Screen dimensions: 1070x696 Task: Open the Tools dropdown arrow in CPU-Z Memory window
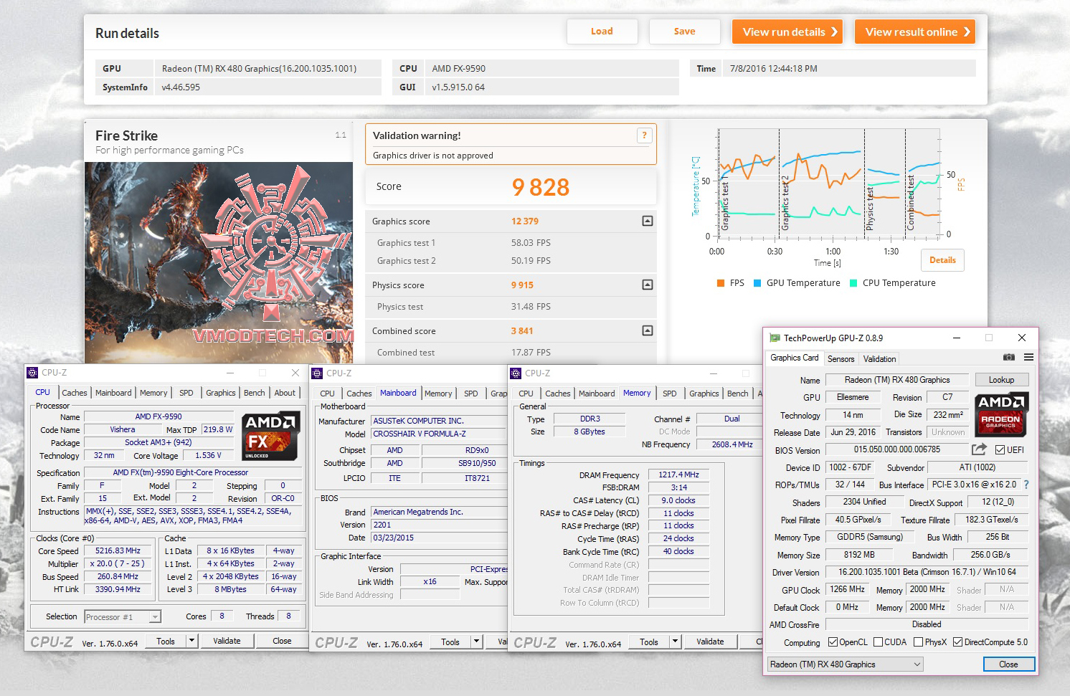pos(675,642)
